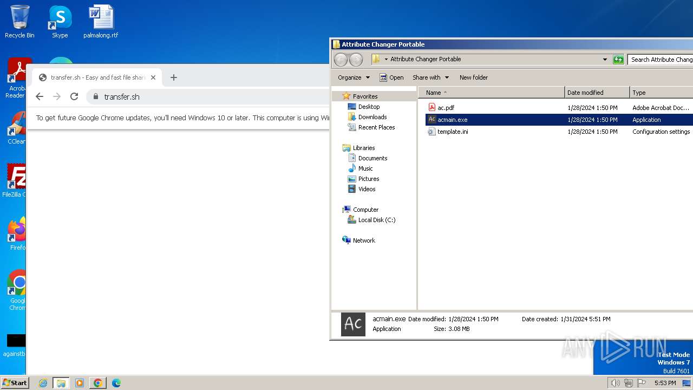Open the address bar history dropdown in Explorer
The height and width of the screenshot is (390, 693).
[605, 60]
